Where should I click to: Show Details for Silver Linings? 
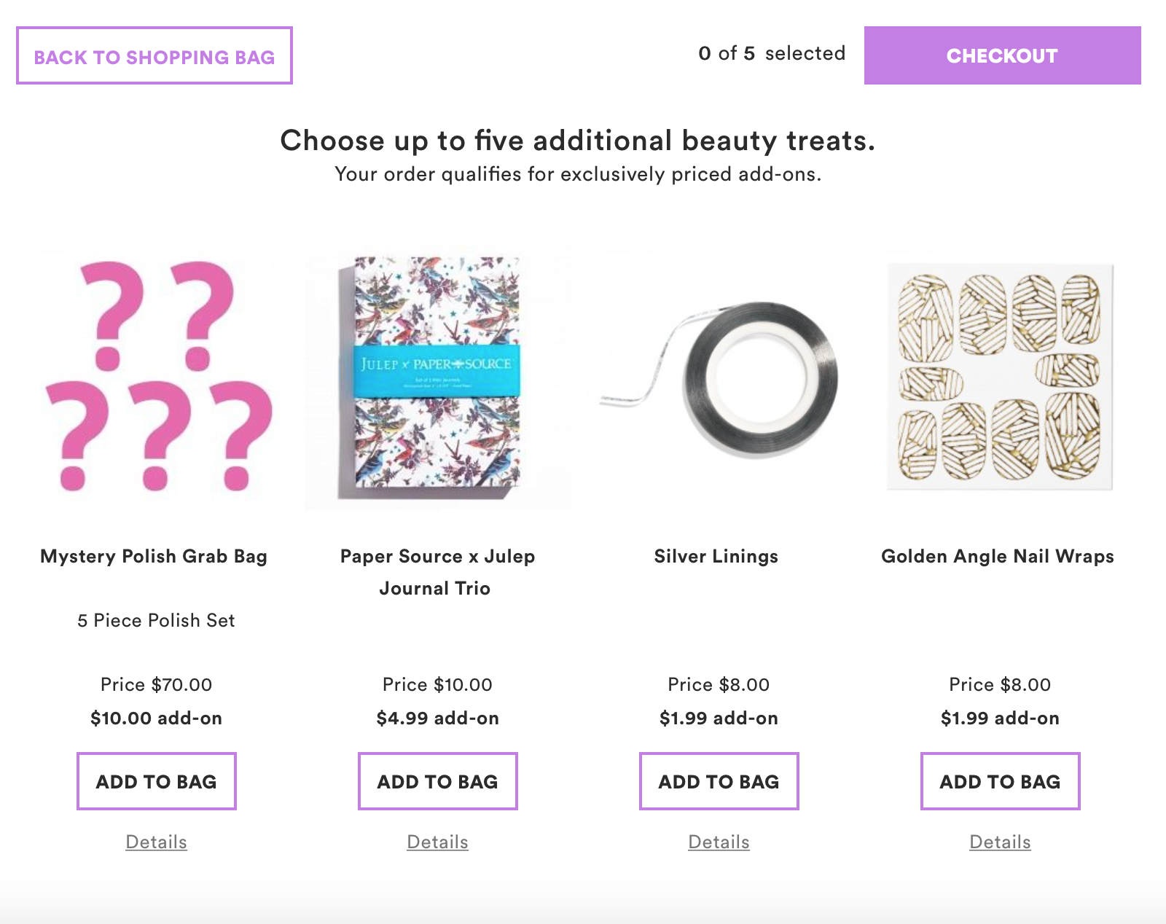[719, 842]
